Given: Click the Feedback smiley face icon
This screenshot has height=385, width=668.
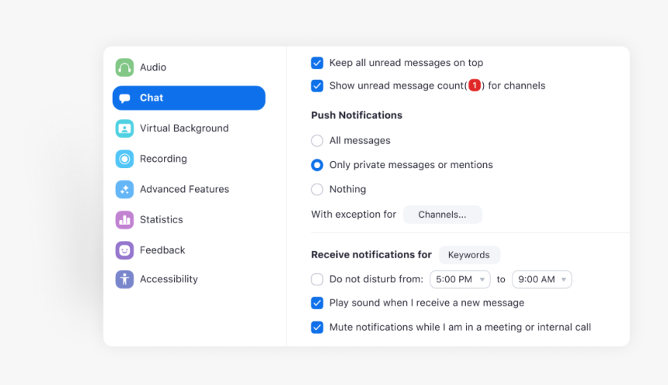Looking at the screenshot, I should coord(124,250).
